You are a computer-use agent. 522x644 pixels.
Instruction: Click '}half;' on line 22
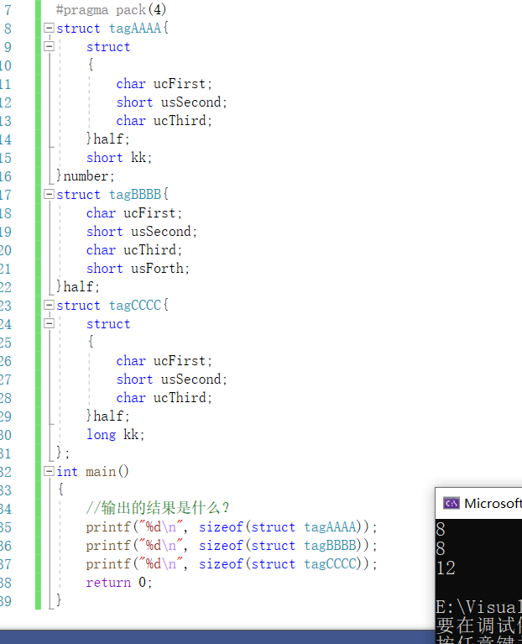pyautogui.click(x=78, y=286)
